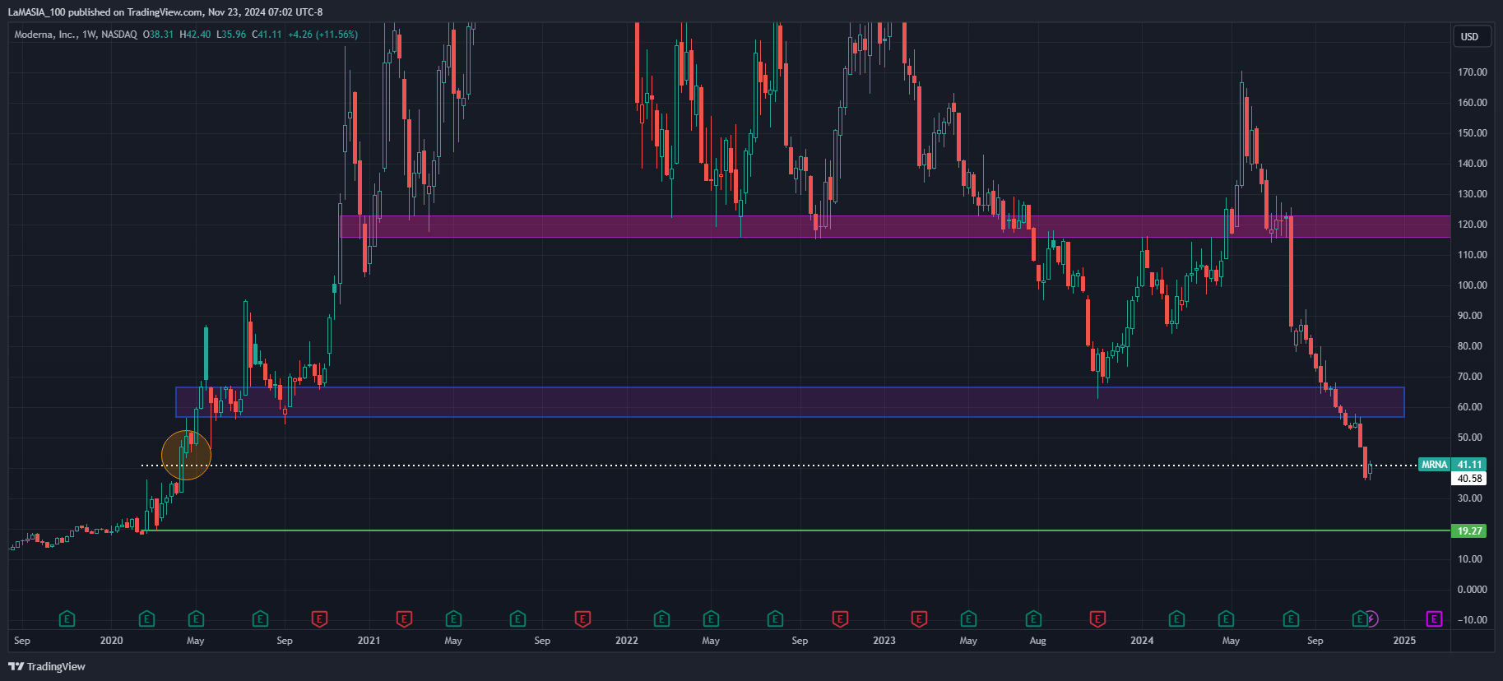Open the USD currency selector
Image resolution: width=1503 pixels, height=681 pixels.
click(x=1470, y=36)
